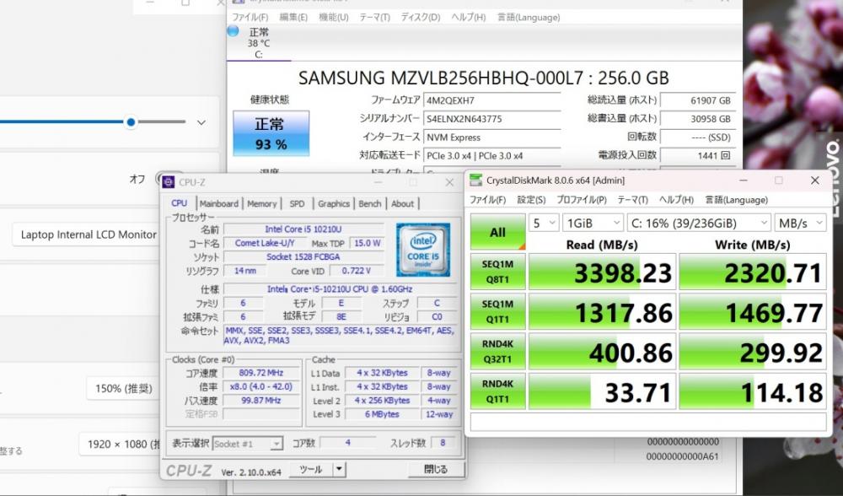The width and height of the screenshot is (843, 496).
Task: Switch to the Bench tab in CPU-Z
Action: point(370,204)
